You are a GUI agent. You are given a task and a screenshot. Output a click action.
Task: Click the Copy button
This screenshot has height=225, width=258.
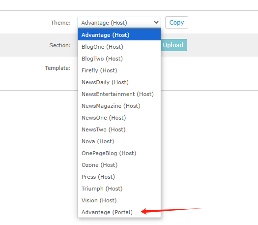tap(176, 23)
